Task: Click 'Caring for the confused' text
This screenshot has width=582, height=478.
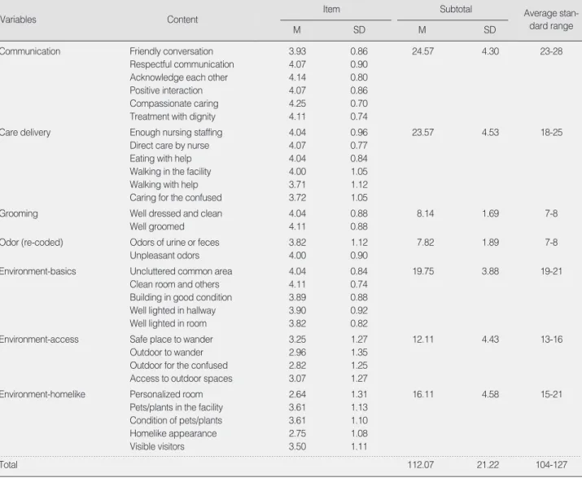Action: (x=176, y=197)
